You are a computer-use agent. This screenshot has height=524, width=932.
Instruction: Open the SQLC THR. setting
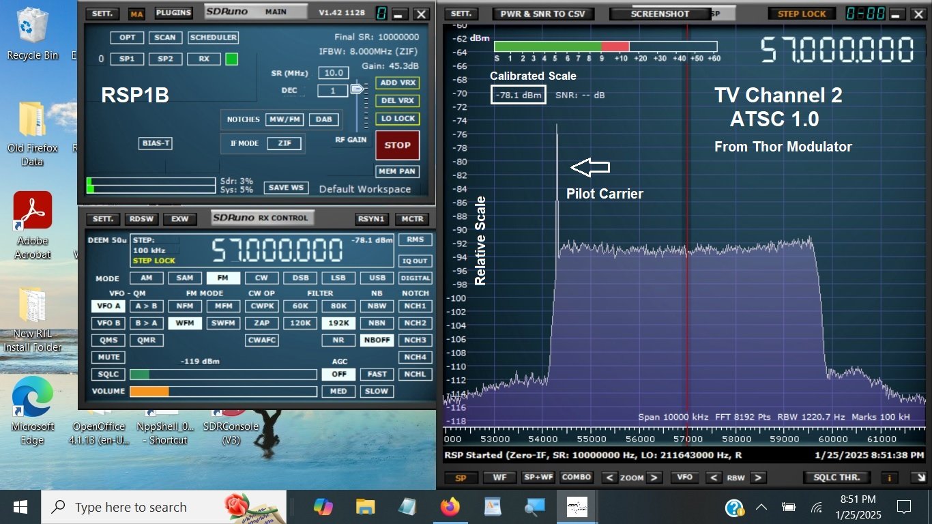837,478
